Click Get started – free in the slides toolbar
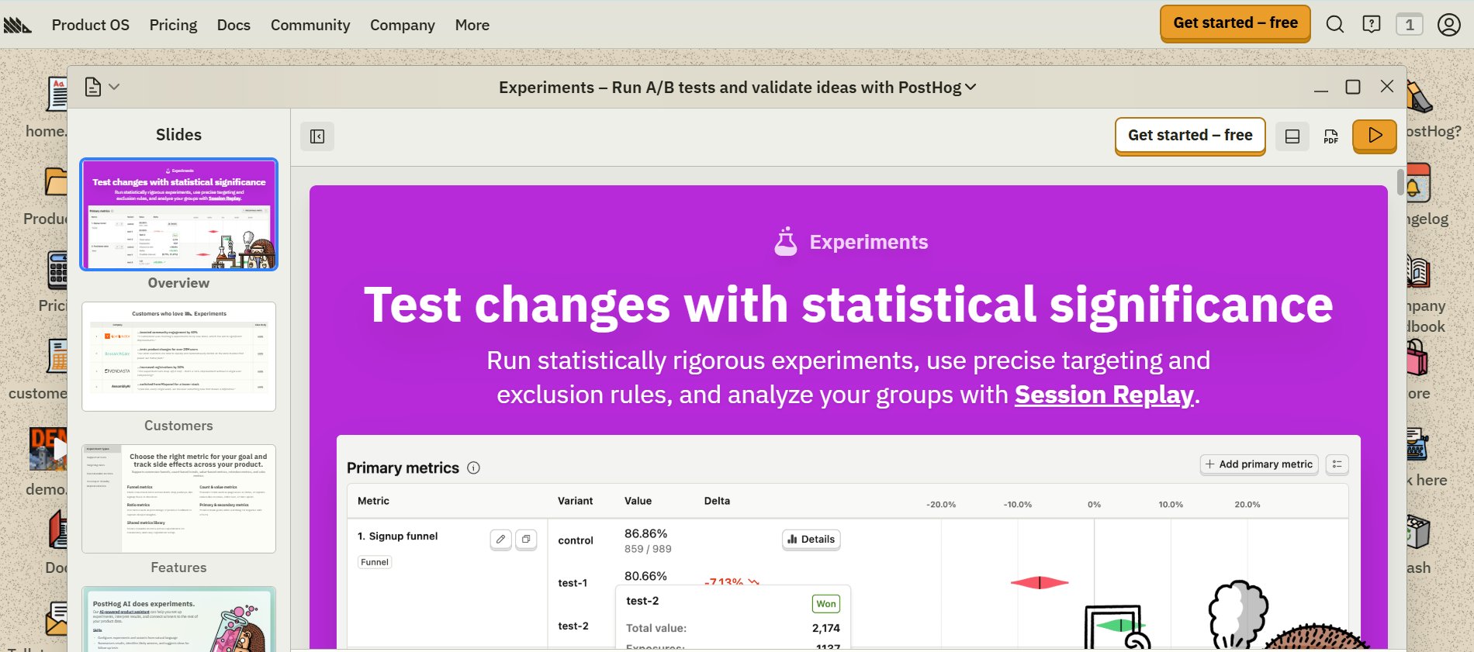This screenshot has height=652, width=1474. point(1190,136)
